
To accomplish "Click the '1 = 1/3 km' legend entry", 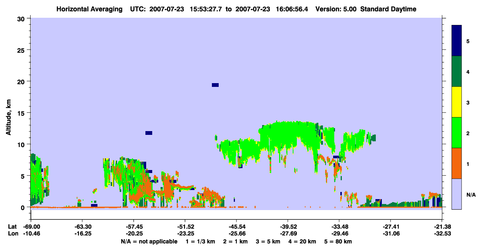I will [x=200, y=241].
